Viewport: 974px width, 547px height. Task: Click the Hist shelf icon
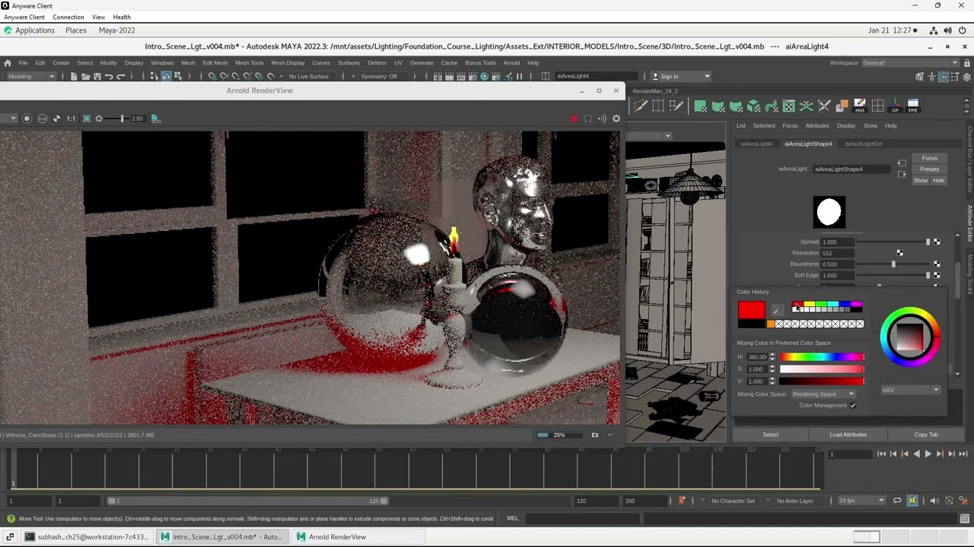(860, 106)
